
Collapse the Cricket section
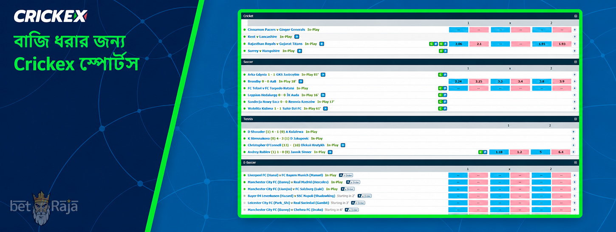click(x=576, y=16)
